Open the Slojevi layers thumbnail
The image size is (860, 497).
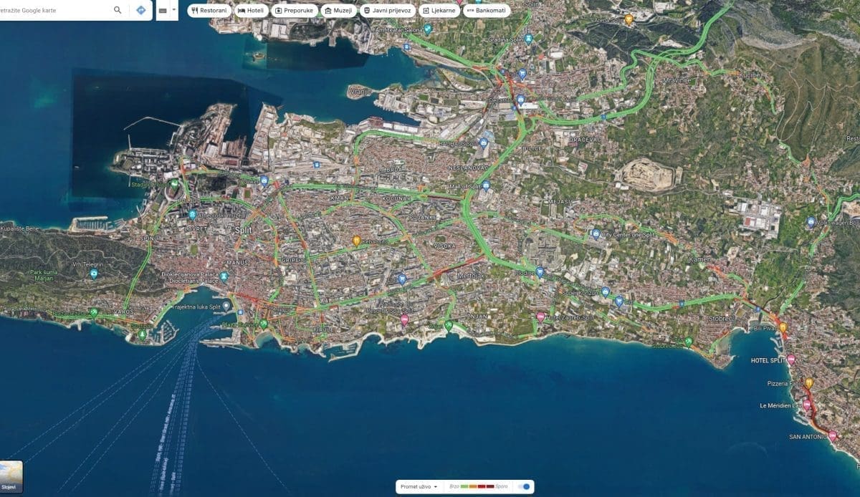(x=11, y=476)
